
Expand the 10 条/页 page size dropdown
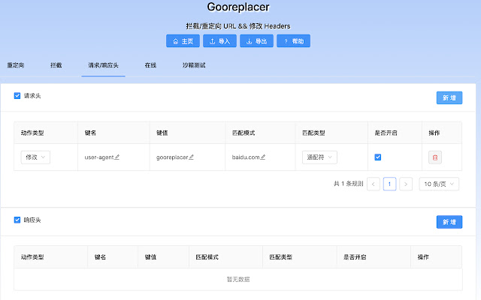[x=438, y=184]
